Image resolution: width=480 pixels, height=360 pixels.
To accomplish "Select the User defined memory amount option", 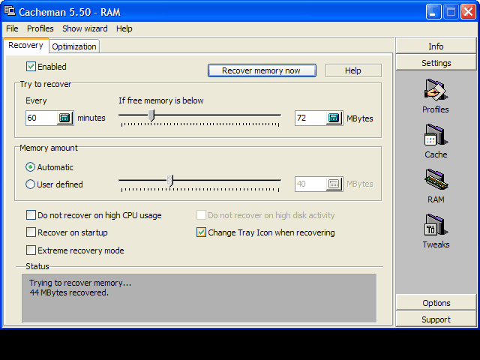I will pyautogui.click(x=30, y=184).
